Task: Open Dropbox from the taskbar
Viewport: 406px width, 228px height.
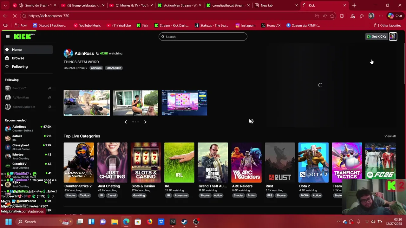Action: [161, 222]
